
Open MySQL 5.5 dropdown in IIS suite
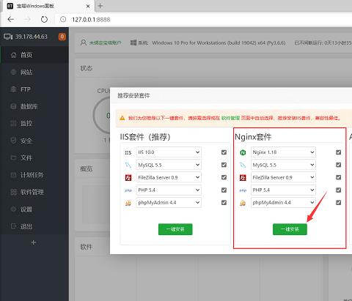click(169, 165)
